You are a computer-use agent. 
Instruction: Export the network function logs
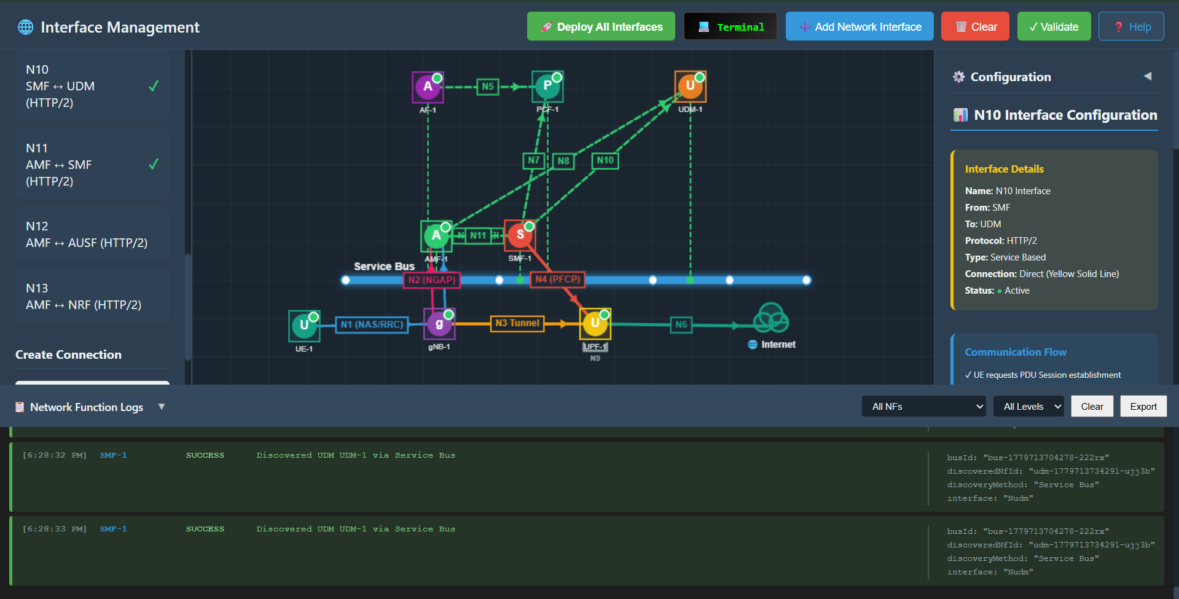[x=1143, y=406]
